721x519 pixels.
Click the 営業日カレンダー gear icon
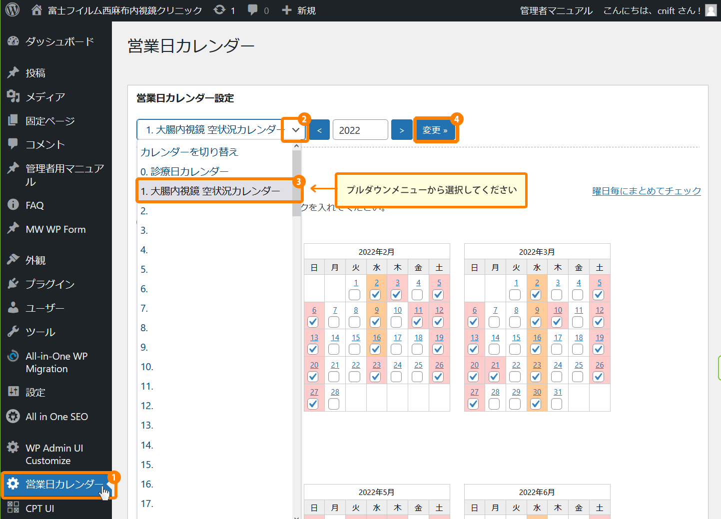click(x=13, y=484)
